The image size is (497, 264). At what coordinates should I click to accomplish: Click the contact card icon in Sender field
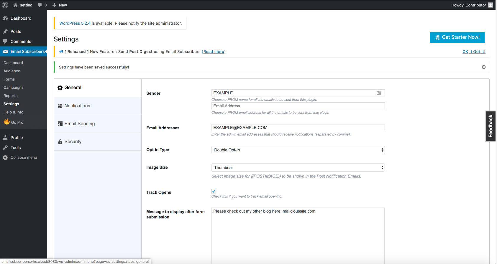tap(379, 93)
